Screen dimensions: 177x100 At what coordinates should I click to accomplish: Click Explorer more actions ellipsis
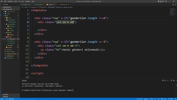[18, 4]
